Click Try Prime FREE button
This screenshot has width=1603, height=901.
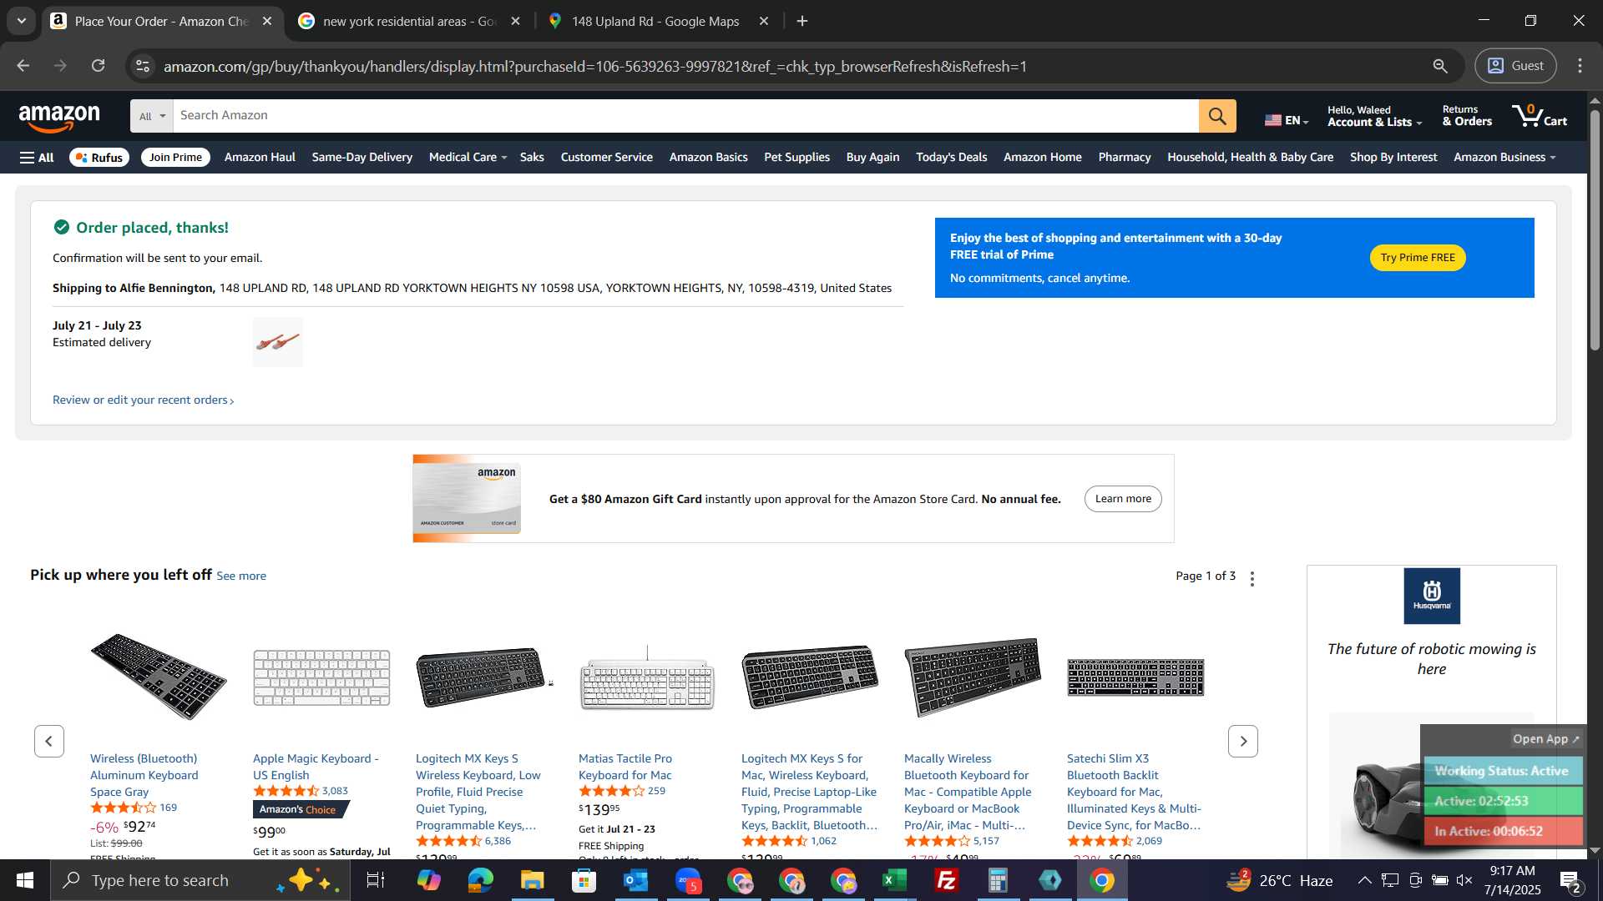click(1418, 258)
